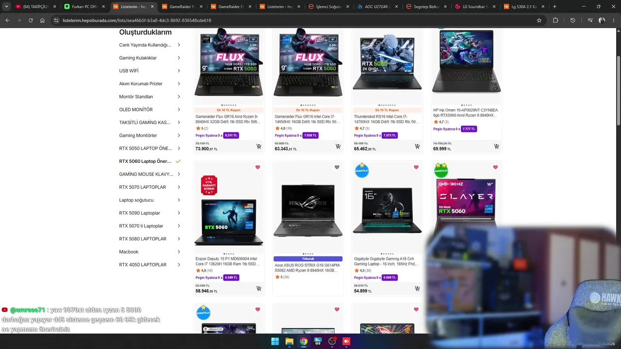This screenshot has height=349, width=621.
Task: Expand Akım Korumalı Prizler list chevron
Action: 179,84
